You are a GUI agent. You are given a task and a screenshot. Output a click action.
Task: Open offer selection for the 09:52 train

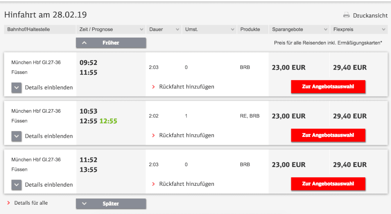(x=328, y=87)
